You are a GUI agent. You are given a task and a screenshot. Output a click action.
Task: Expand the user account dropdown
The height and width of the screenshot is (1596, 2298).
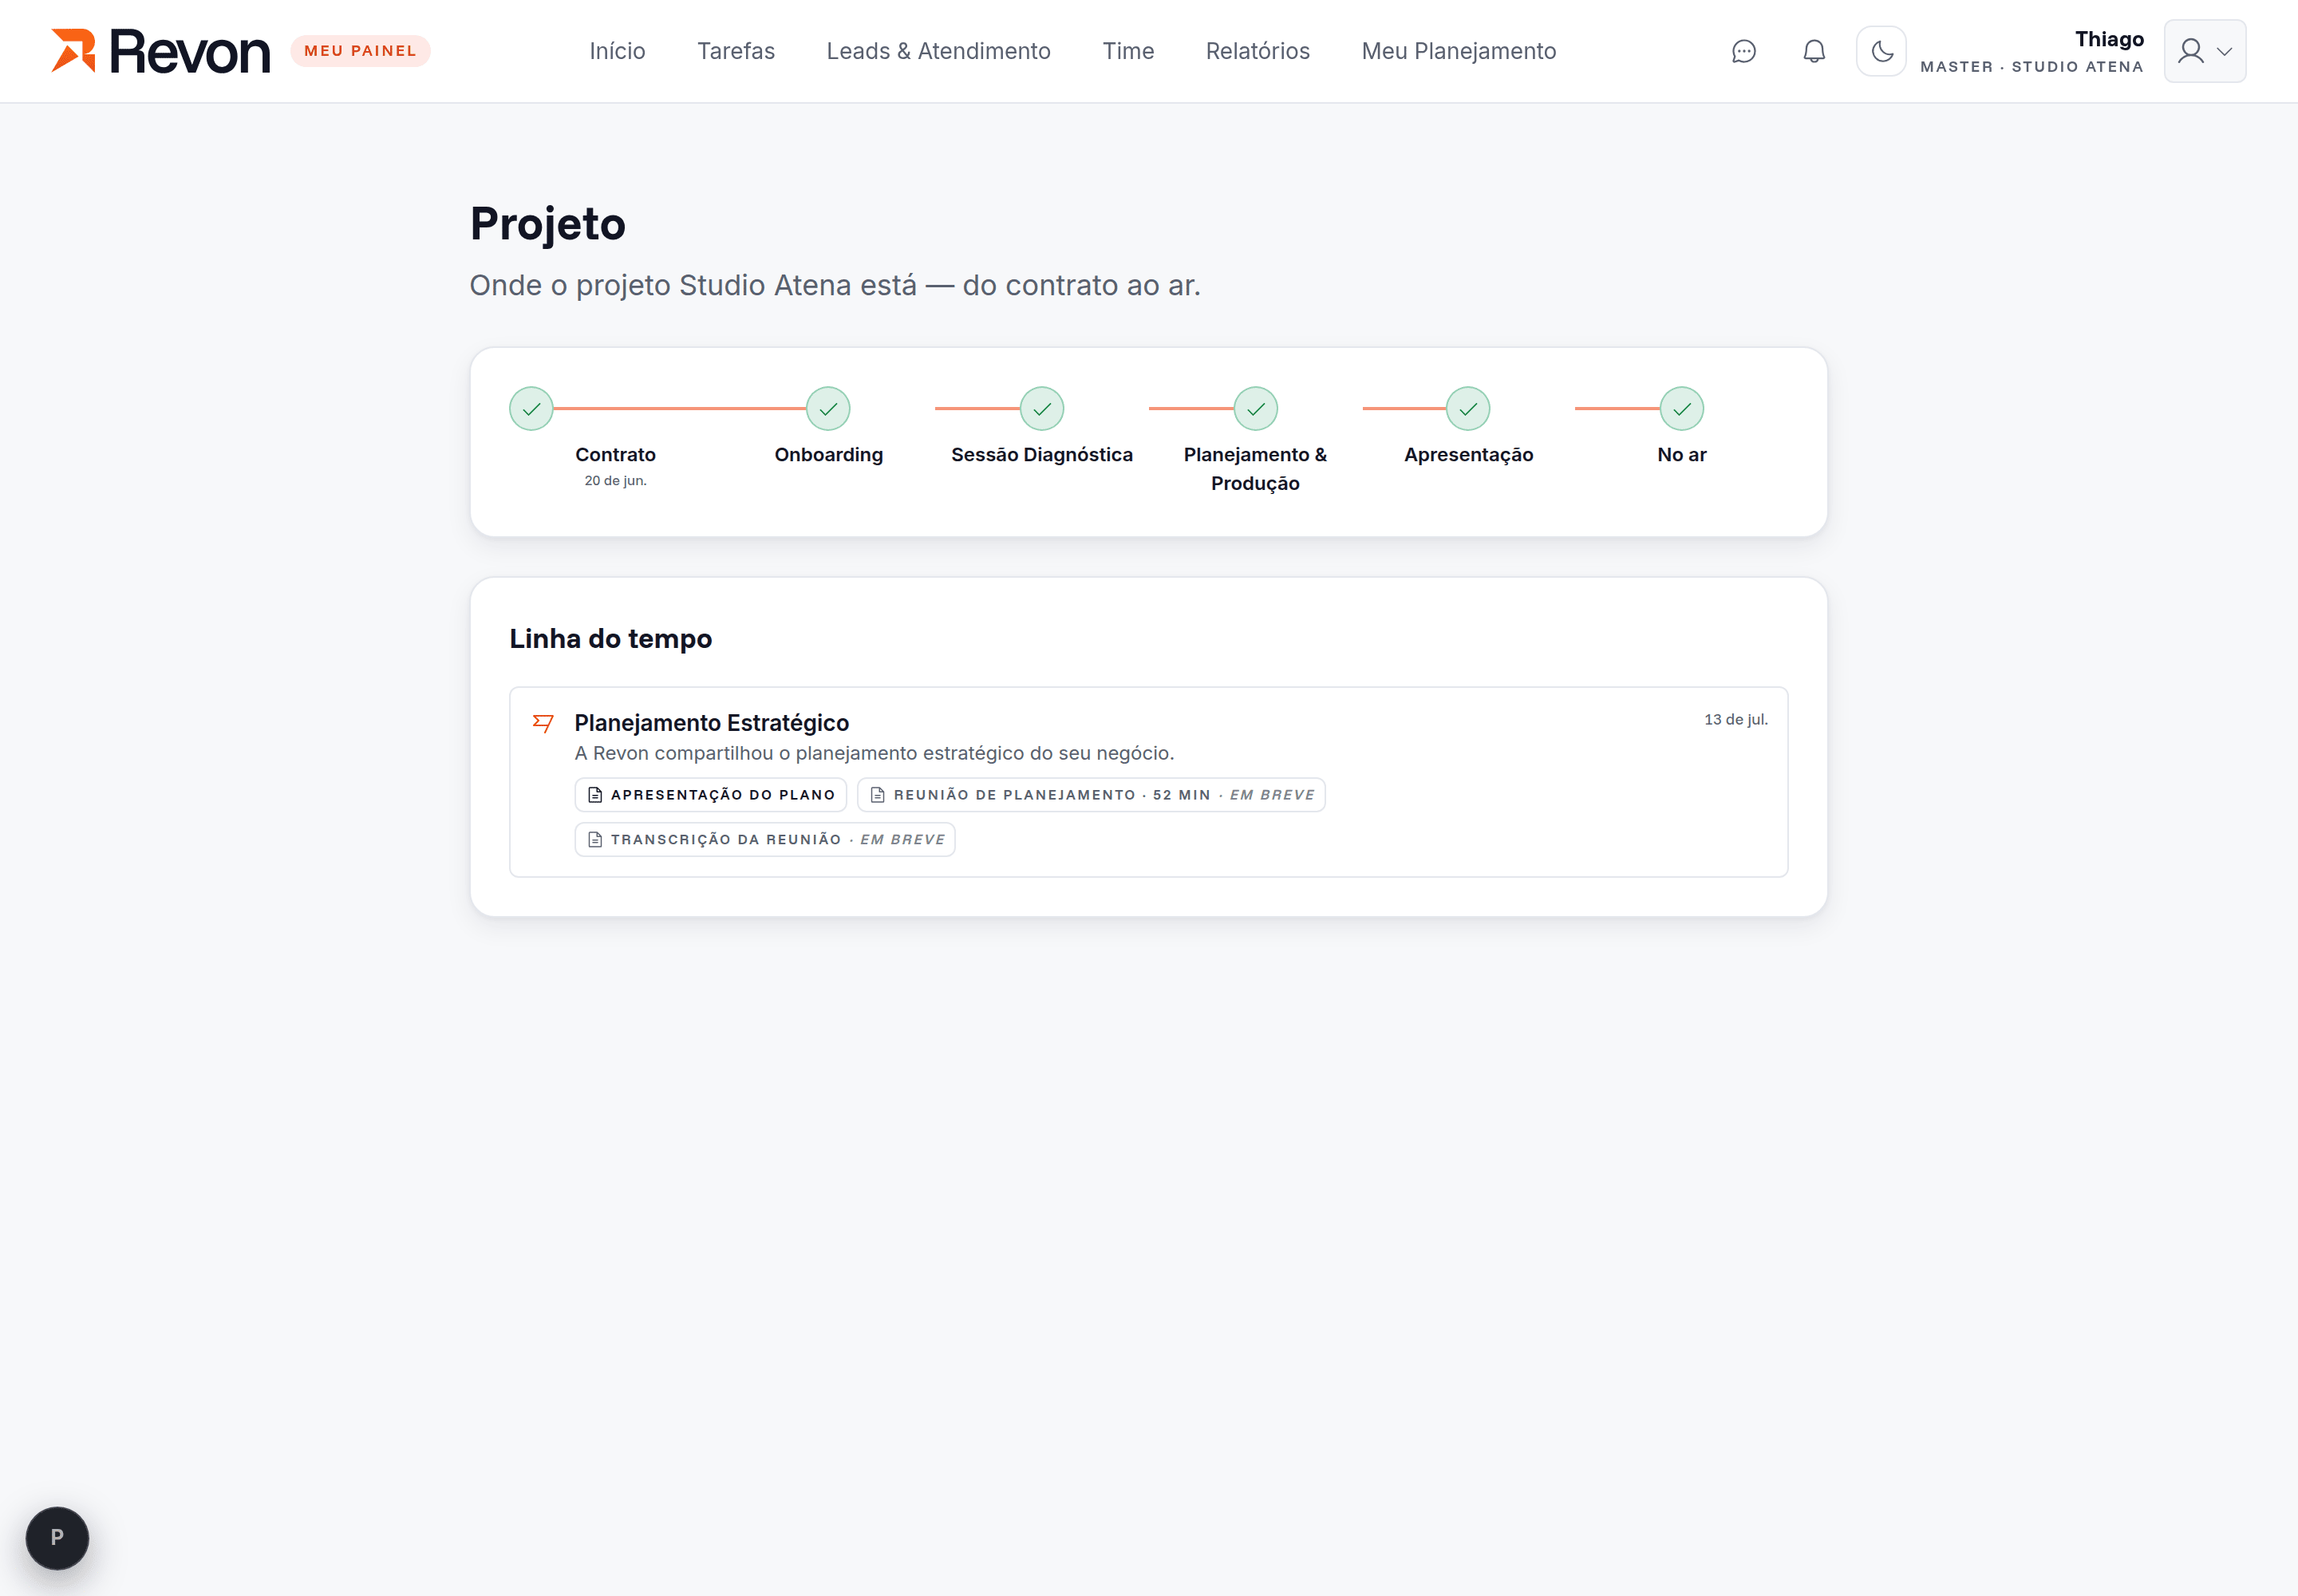[x=2204, y=51]
